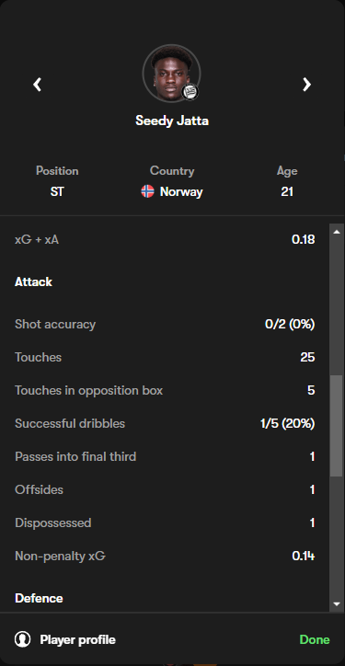Click the Norway country label
Viewport: 345px width, 666px height.
[x=181, y=191]
